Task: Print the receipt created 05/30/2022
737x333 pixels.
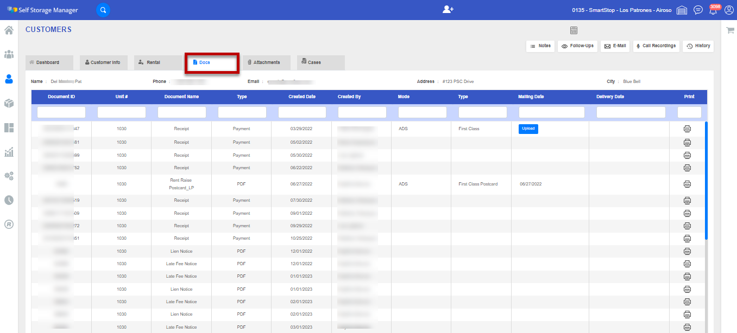Action: (x=687, y=155)
